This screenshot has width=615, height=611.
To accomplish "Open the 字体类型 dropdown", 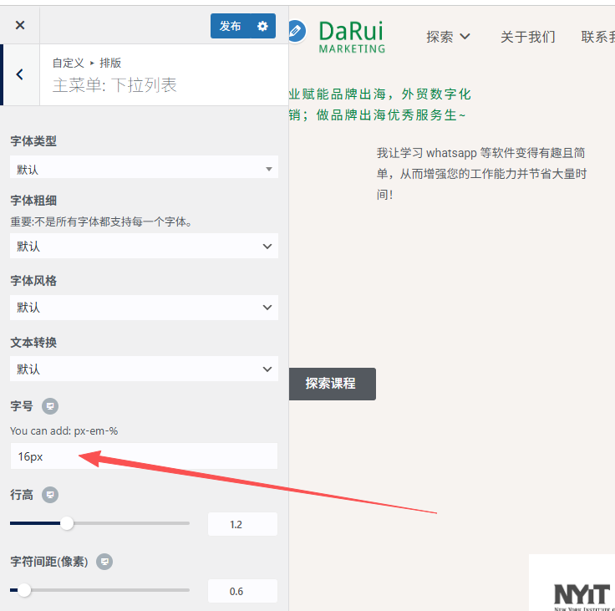I will click(144, 169).
